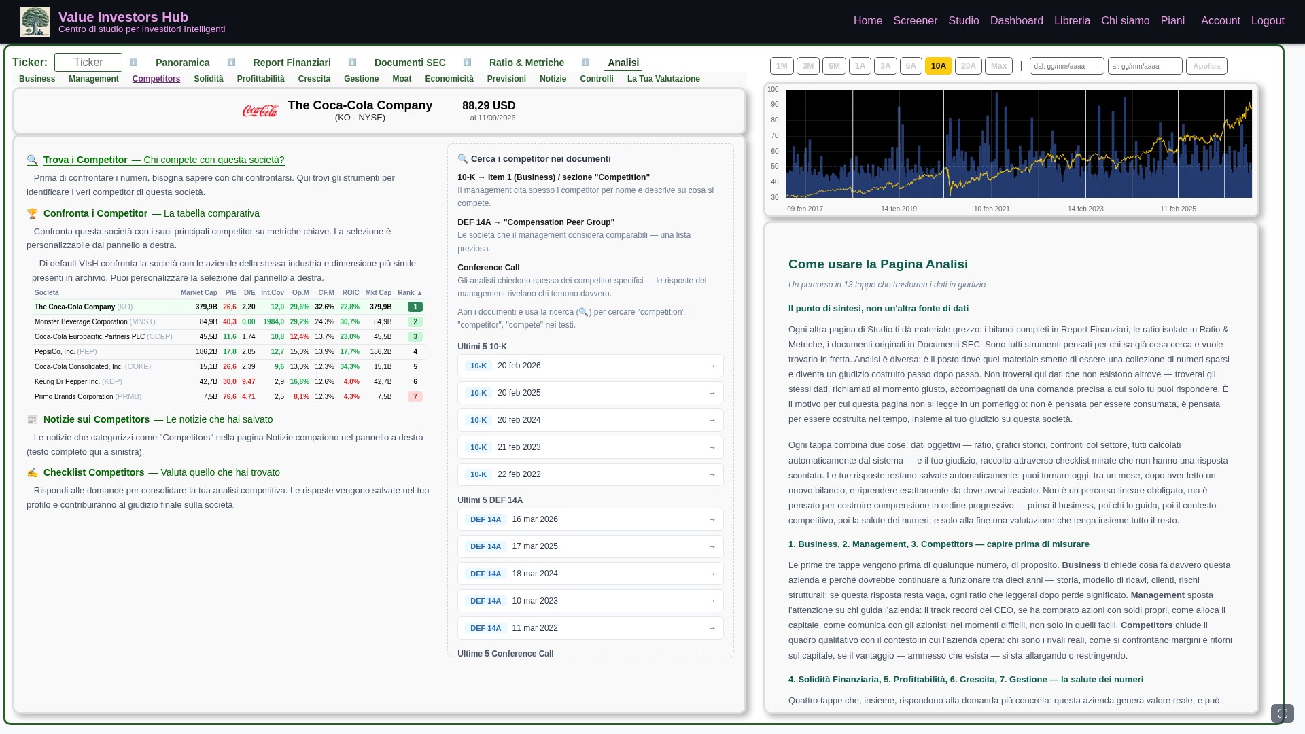Click the PepsiCo, Inc. table row

(229, 352)
